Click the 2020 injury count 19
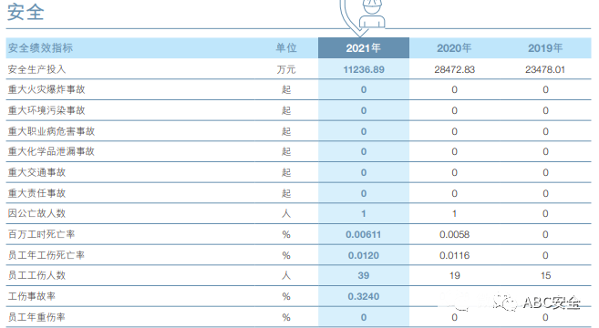The height and width of the screenshot is (328, 599). pyautogui.click(x=455, y=275)
